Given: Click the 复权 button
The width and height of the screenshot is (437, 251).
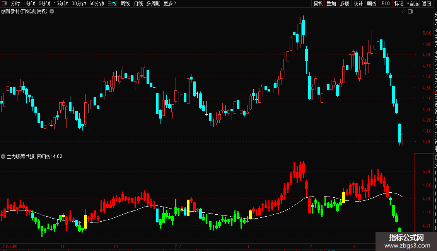Looking at the screenshot, I should [318, 3].
